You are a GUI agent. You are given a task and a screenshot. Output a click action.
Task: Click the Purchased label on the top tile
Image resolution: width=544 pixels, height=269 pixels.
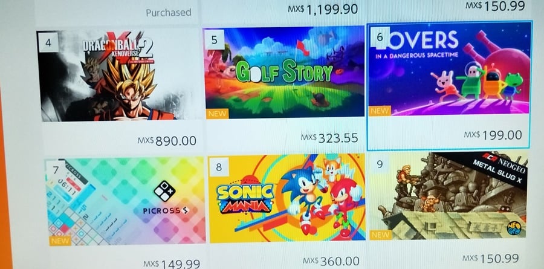169,13
